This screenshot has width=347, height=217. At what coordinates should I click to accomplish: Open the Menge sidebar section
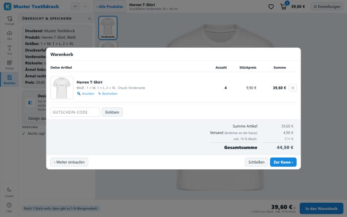pyautogui.click(x=10, y=65)
